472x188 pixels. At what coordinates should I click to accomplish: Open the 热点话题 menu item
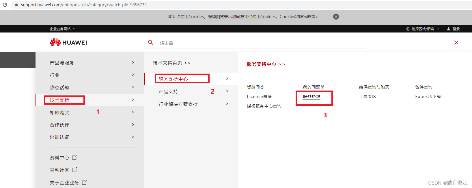[x=59, y=87]
